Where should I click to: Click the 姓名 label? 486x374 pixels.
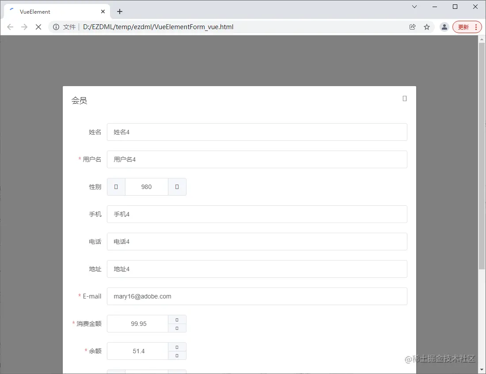95,132
